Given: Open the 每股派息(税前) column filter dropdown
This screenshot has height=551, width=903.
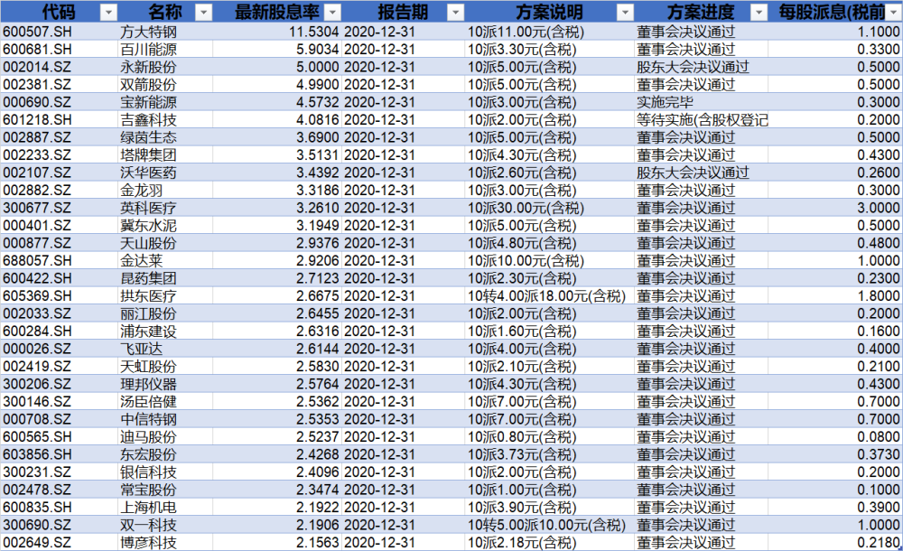Looking at the screenshot, I should click(893, 12).
